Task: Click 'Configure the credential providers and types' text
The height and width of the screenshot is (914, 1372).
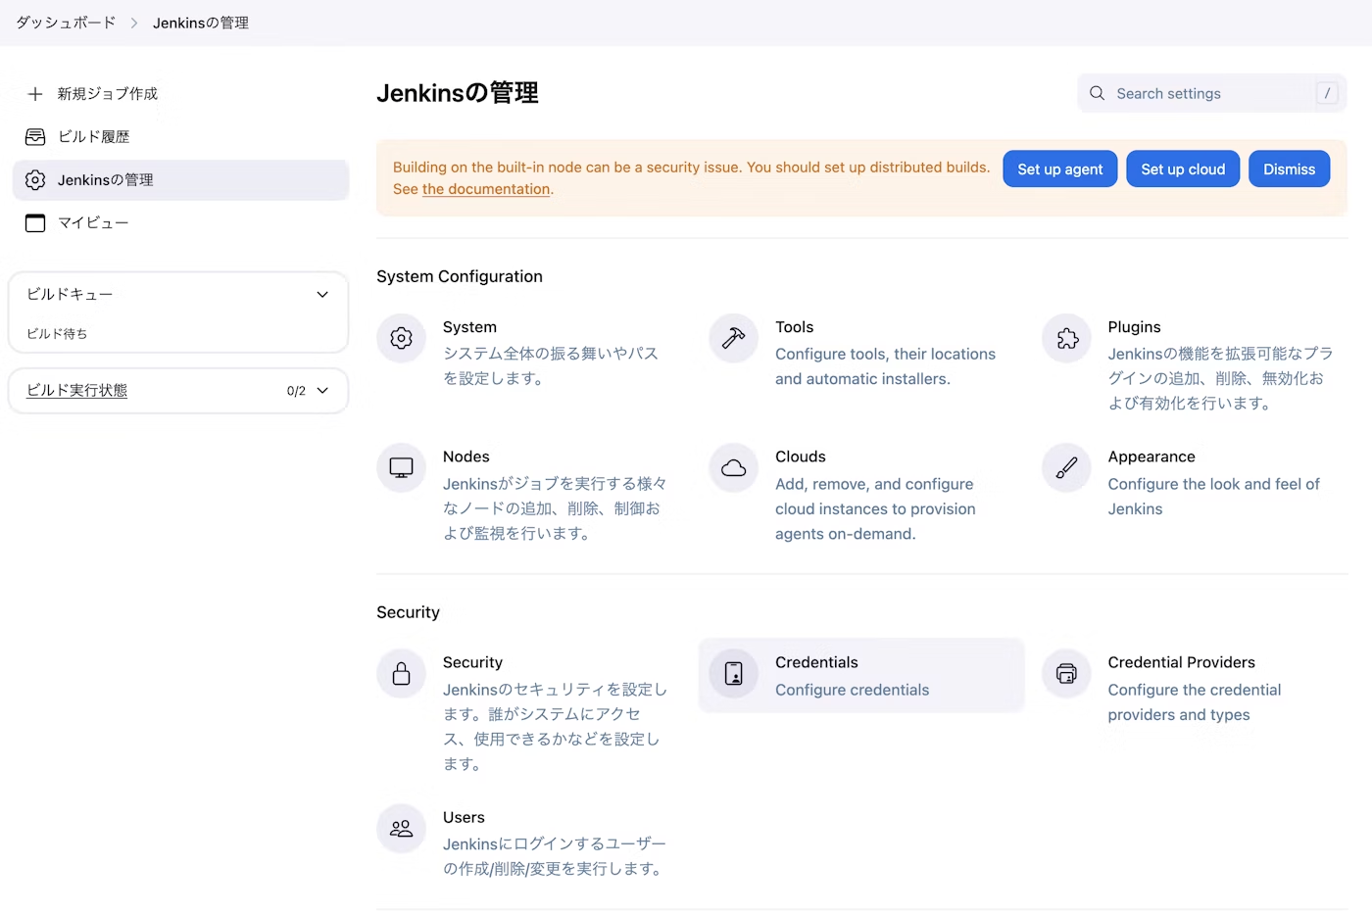Action: click(x=1195, y=702)
